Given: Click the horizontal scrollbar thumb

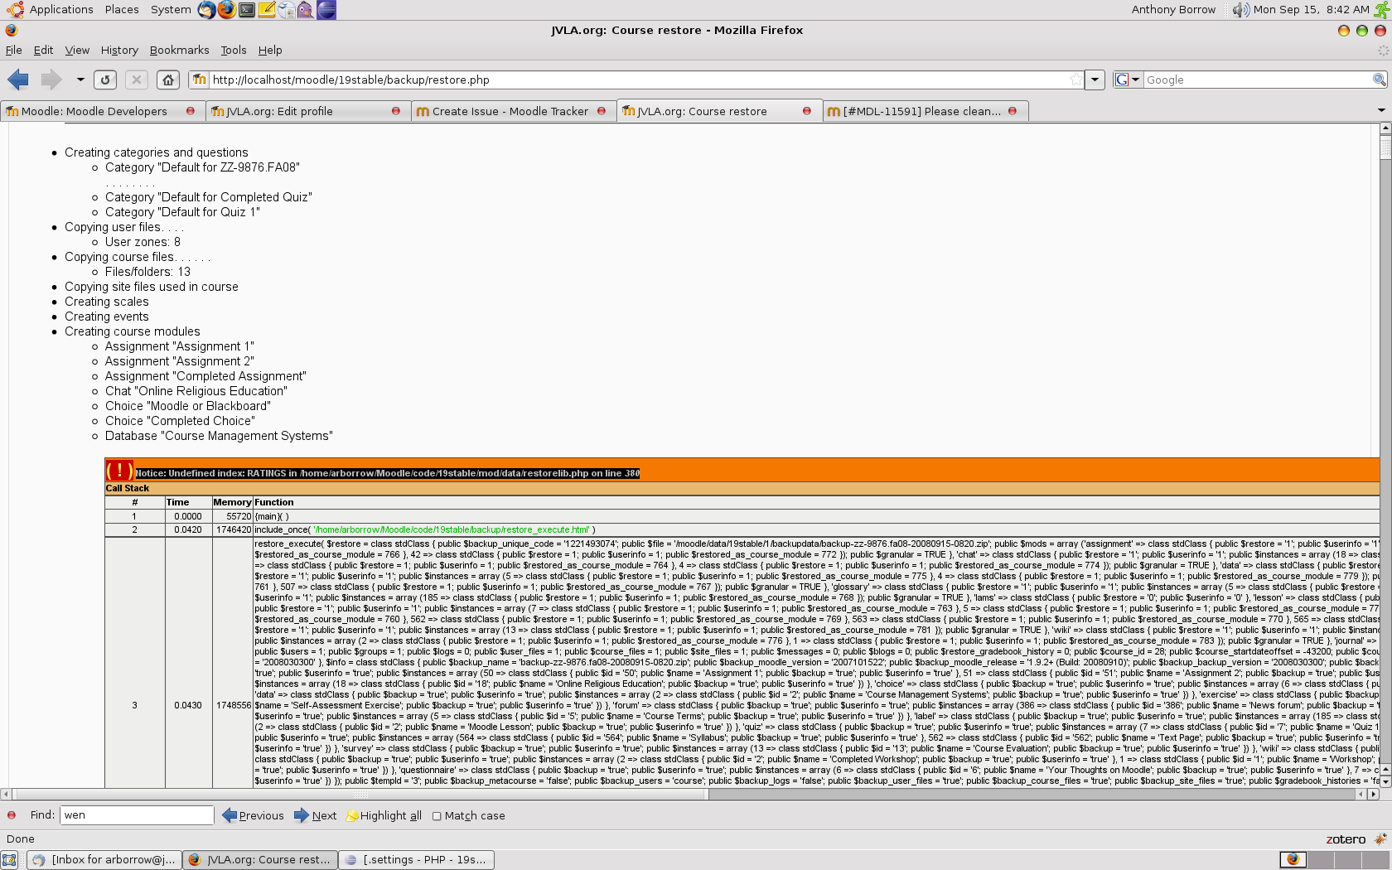Looking at the screenshot, I should coord(359,794).
